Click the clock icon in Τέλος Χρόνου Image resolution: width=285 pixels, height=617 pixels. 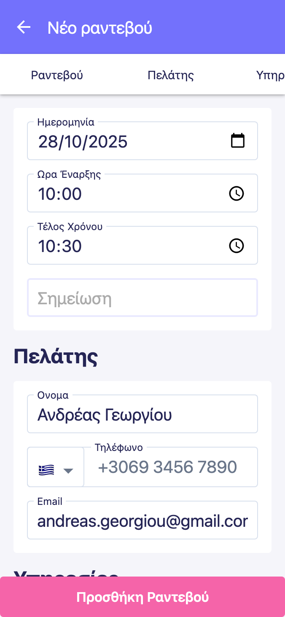click(237, 246)
